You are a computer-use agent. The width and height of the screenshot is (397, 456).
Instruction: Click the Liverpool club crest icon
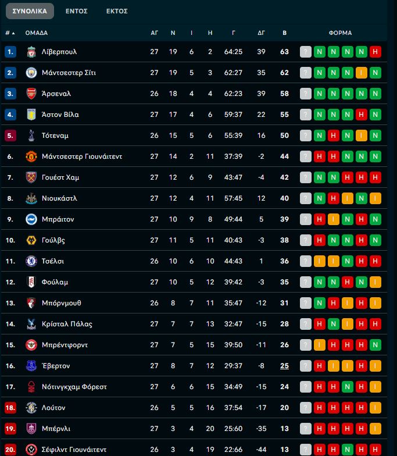click(31, 52)
